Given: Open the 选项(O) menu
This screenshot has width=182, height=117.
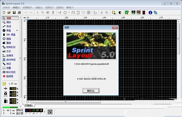Looking at the screenshot, I should [x=49, y=8].
